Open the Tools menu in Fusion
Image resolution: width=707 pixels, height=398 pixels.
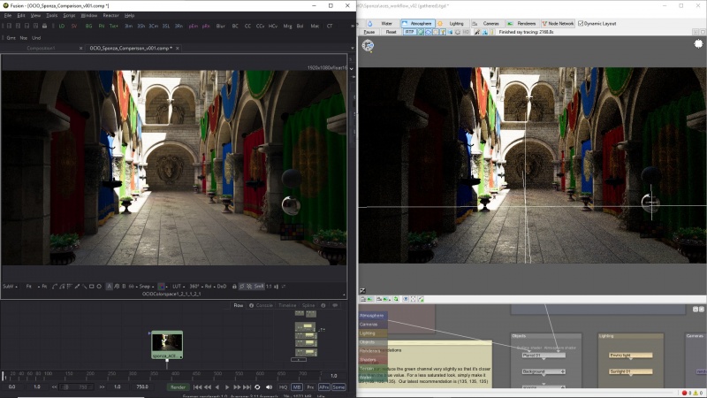52,15
